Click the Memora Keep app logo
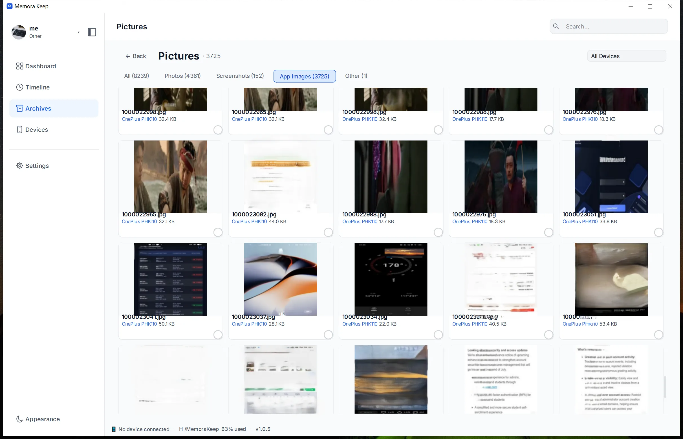Viewport: 683px width, 439px height. click(9, 6)
